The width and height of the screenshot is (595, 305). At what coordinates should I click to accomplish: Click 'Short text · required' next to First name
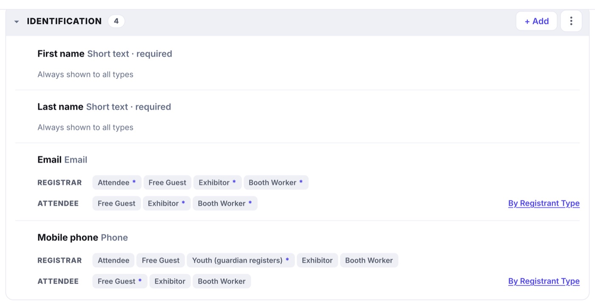pyautogui.click(x=130, y=54)
